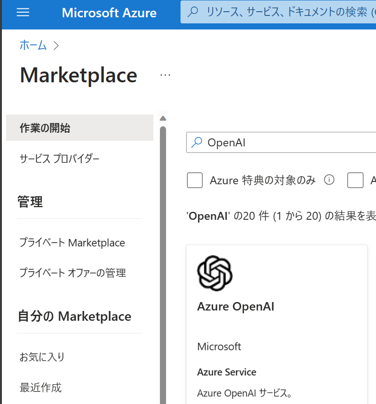Click info icon next to Azure 特典の対象のみ
This screenshot has width=376, height=404.
pos(329,180)
